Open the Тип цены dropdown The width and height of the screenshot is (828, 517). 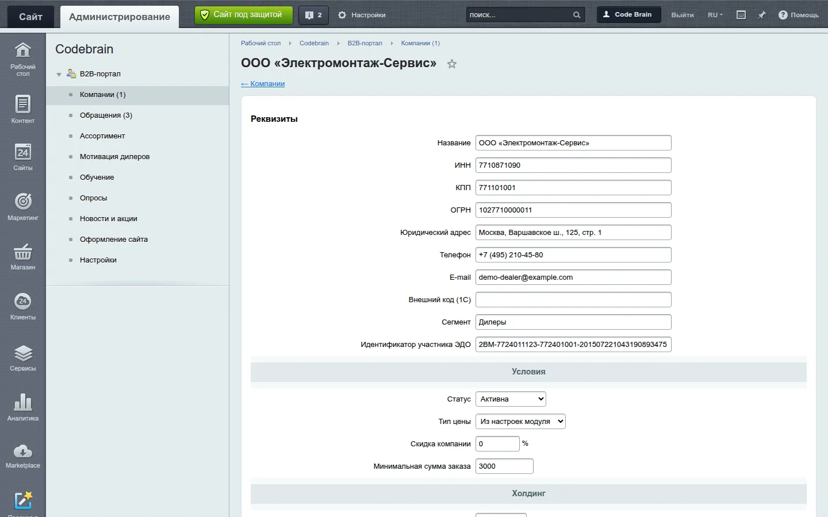pyautogui.click(x=520, y=421)
